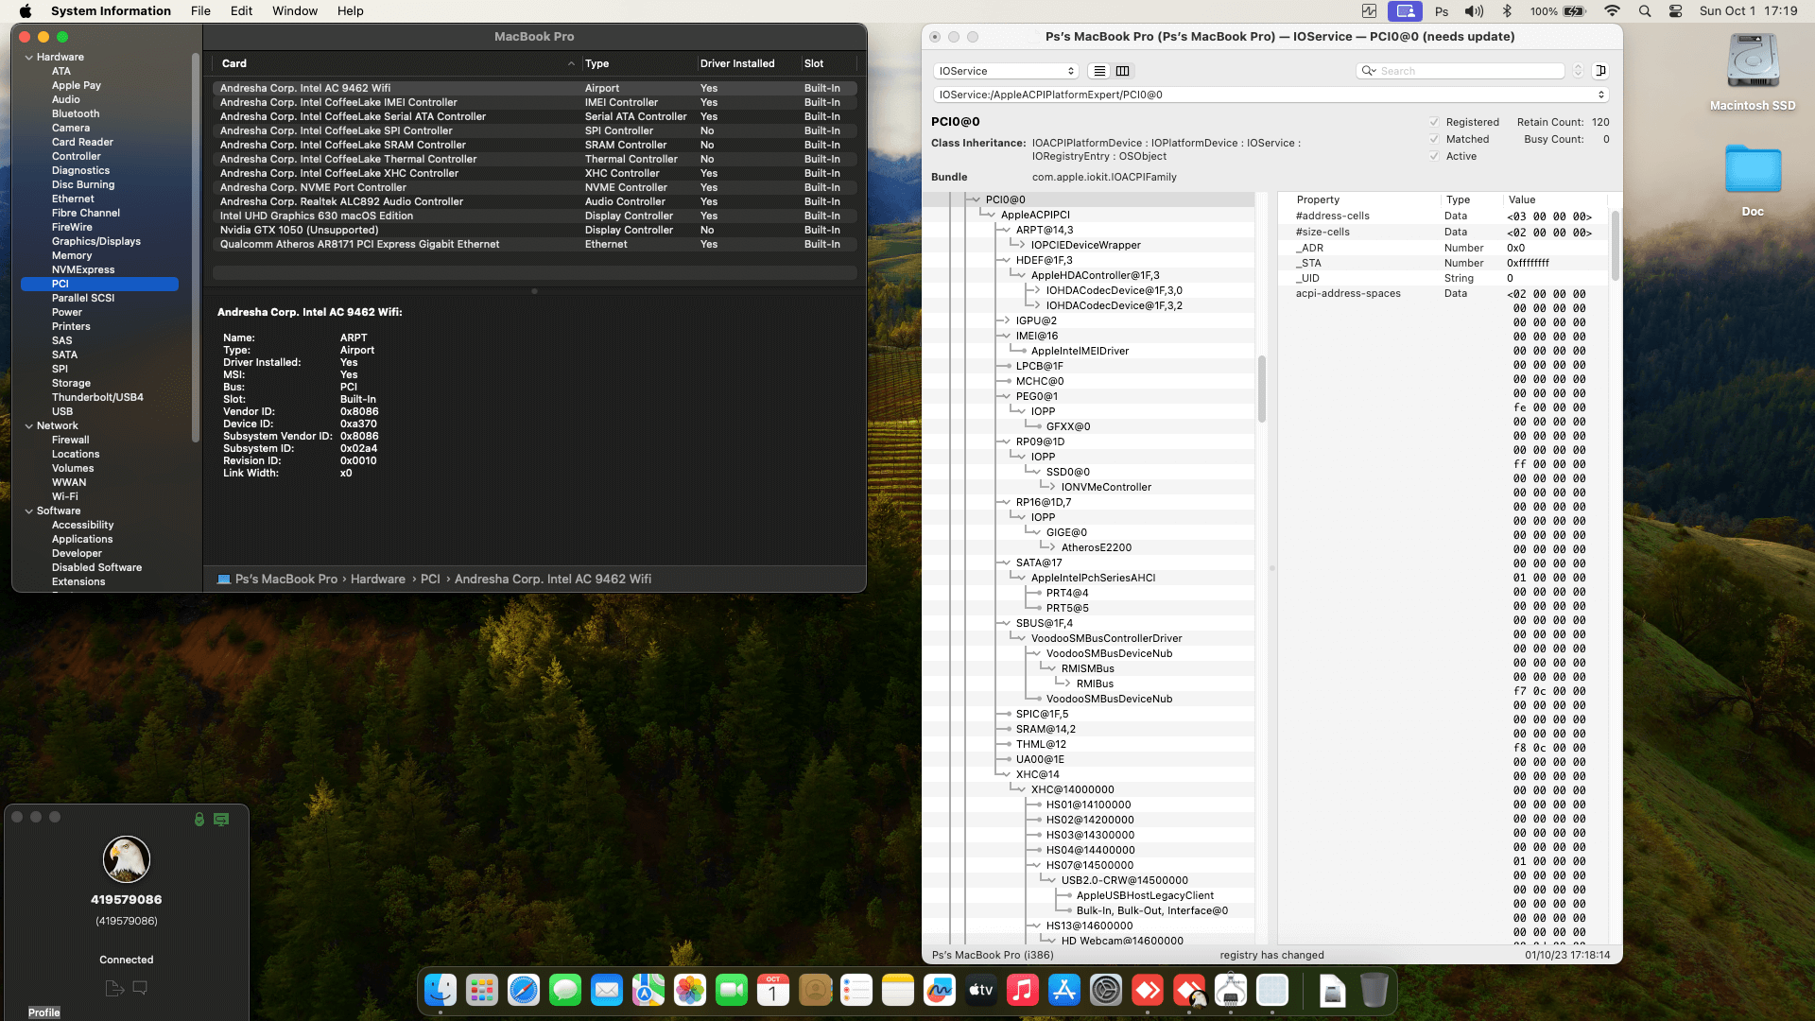Open Finder from the Dock
This screenshot has width=1815, height=1021.
pyautogui.click(x=441, y=990)
